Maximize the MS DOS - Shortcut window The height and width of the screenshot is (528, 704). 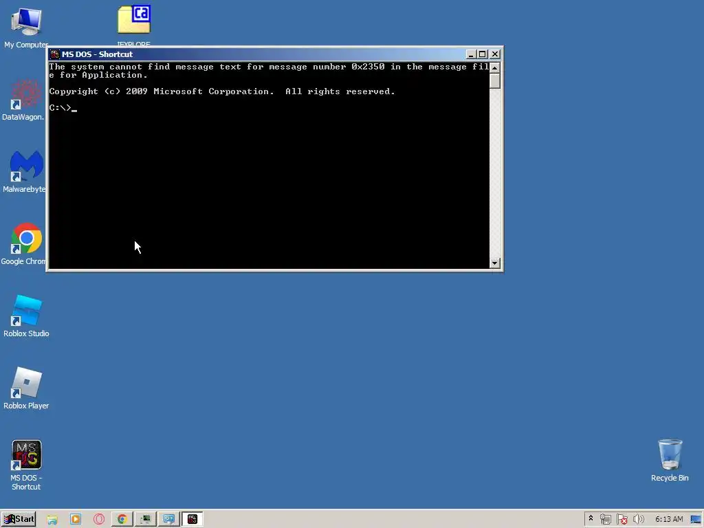(482, 54)
